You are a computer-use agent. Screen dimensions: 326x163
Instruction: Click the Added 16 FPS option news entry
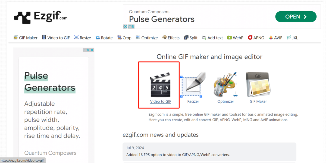click(x=178, y=155)
